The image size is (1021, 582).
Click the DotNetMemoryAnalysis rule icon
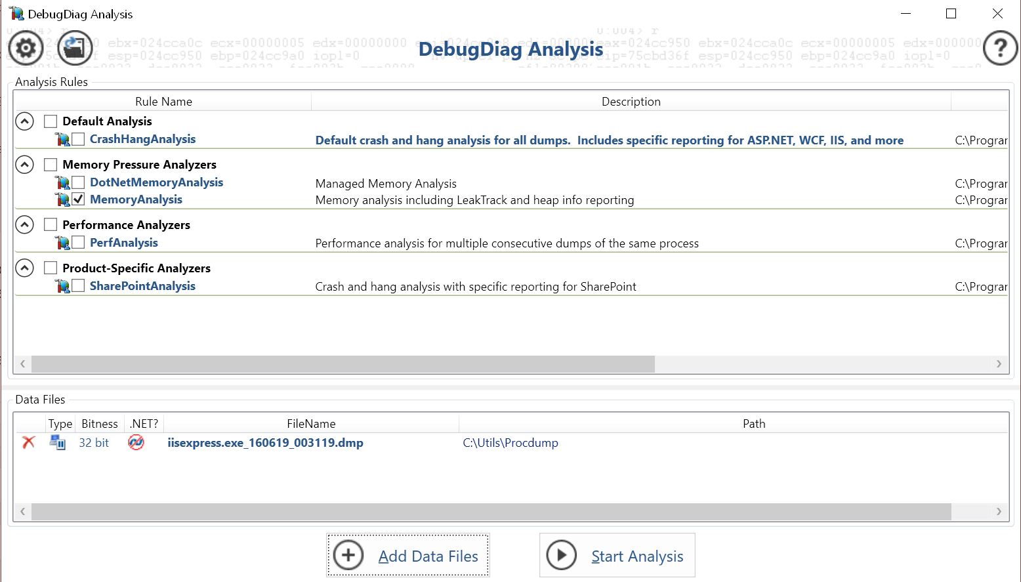tap(62, 182)
